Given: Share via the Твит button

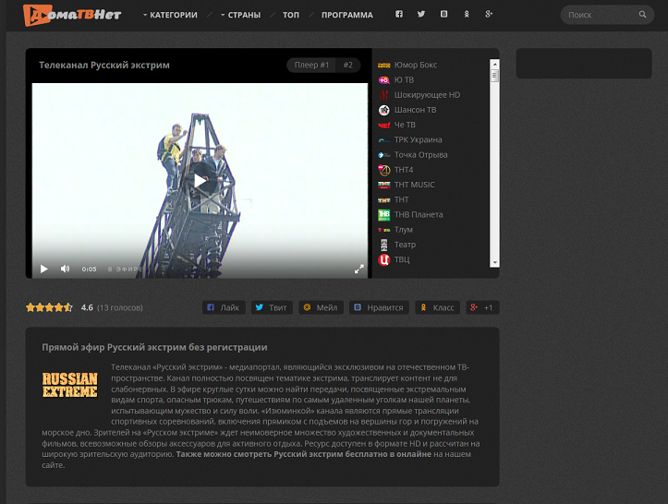Looking at the screenshot, I should tap(272, 307).
